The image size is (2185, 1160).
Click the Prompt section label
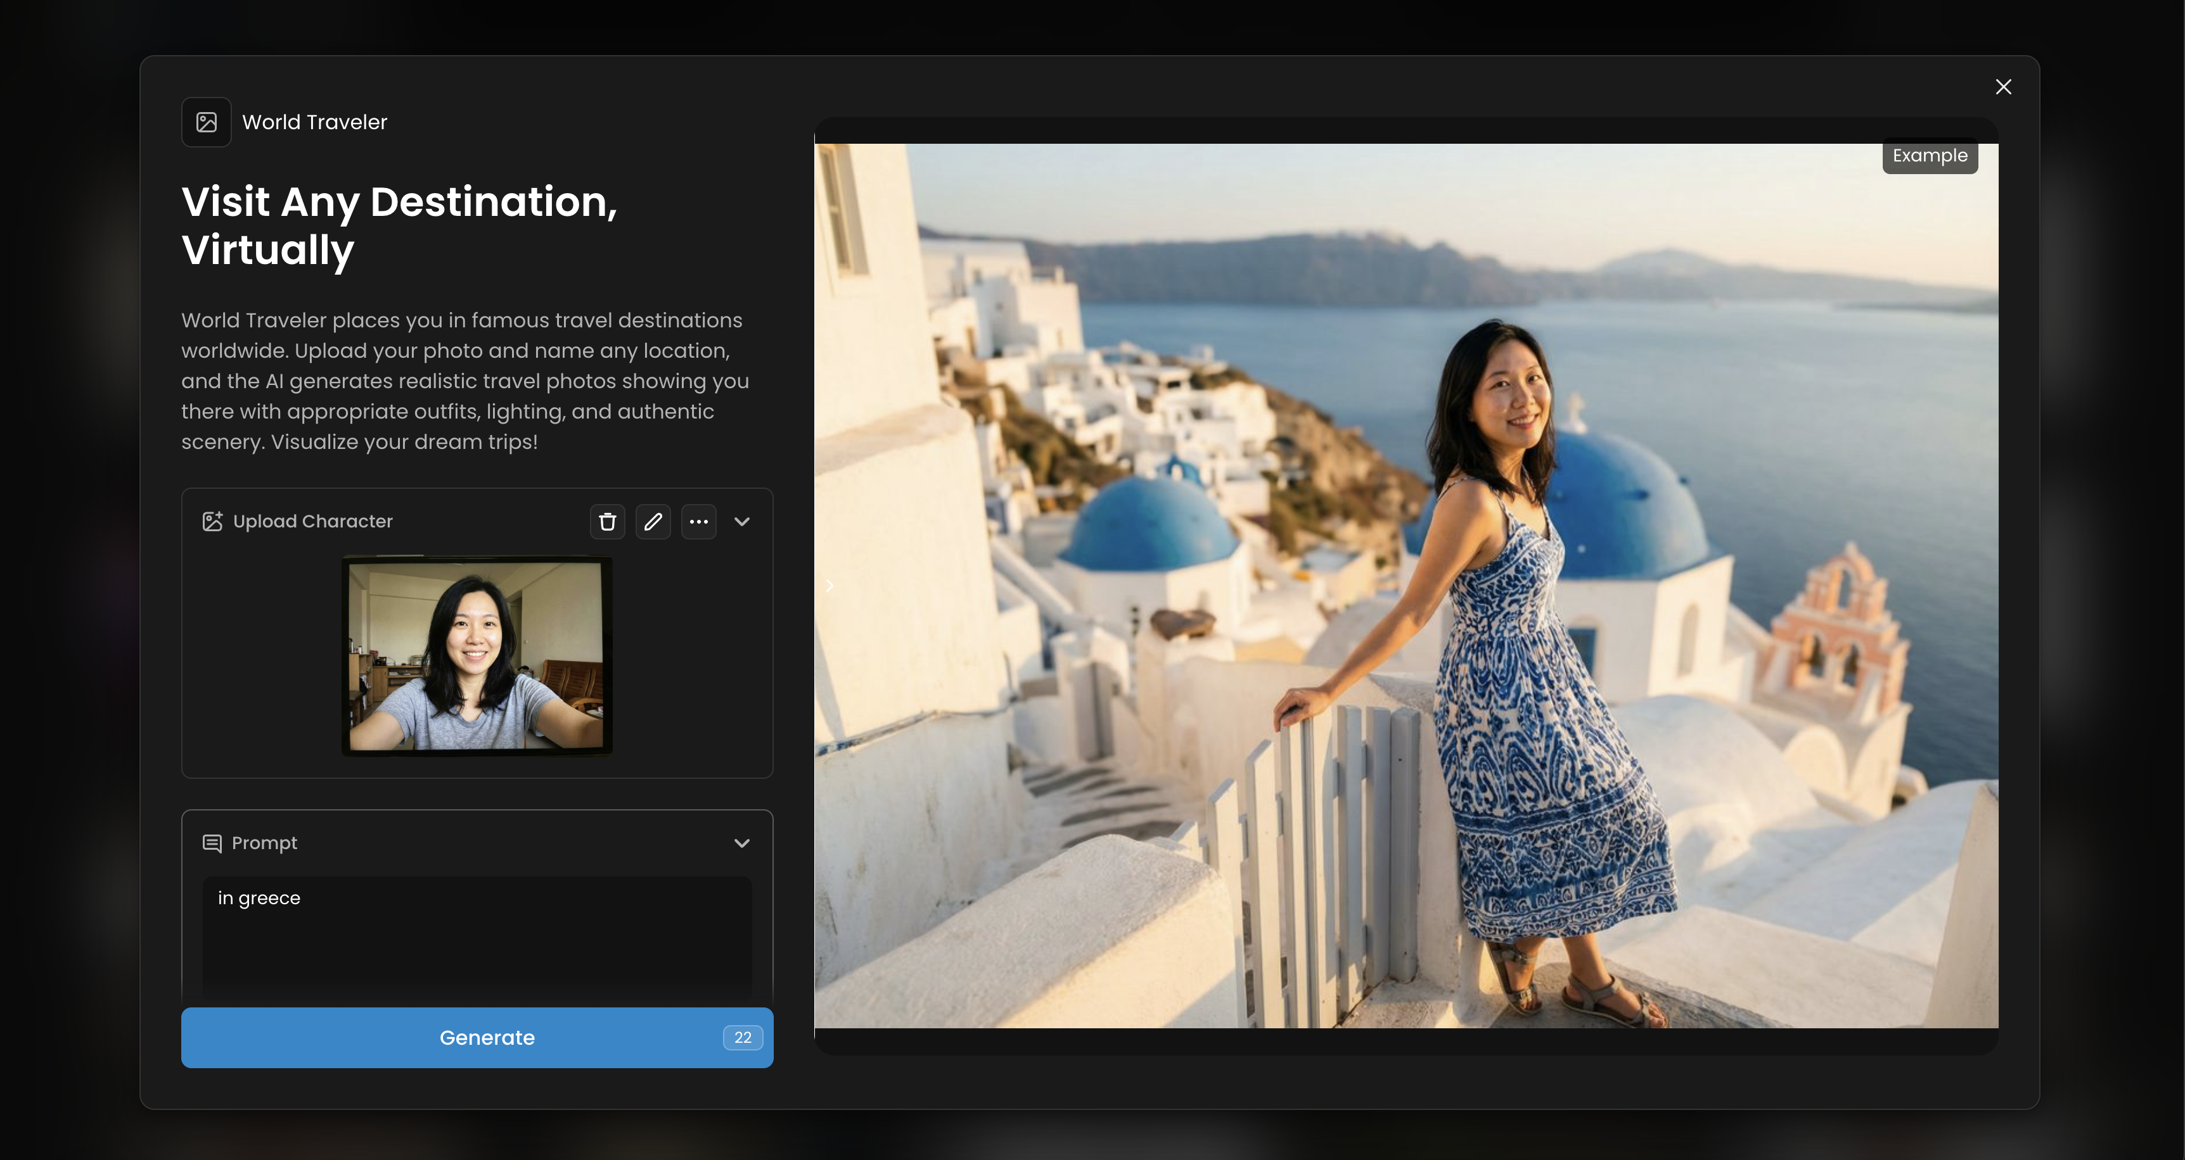tap(264, 843)
